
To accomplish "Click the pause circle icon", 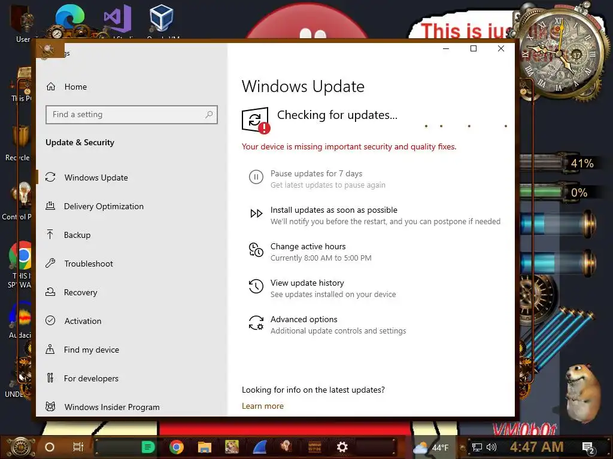I will [x=256, y=177].
